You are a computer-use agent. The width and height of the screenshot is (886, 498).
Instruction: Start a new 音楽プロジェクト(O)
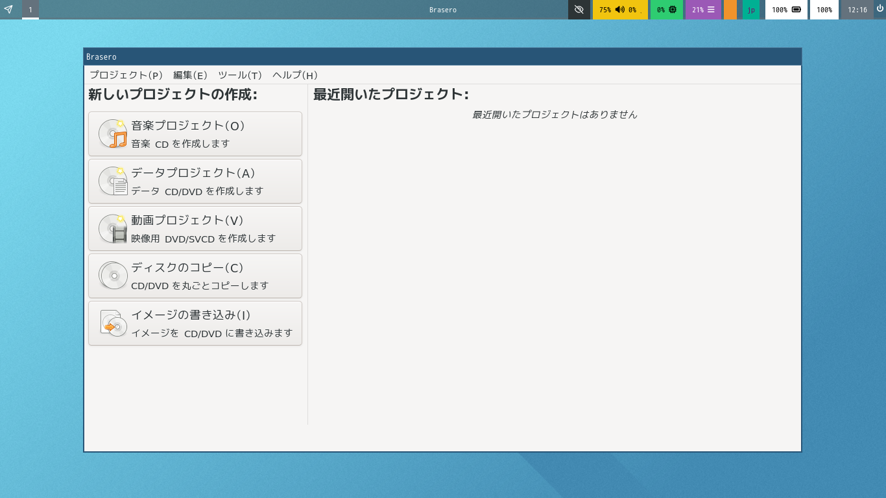coord(195,134)
